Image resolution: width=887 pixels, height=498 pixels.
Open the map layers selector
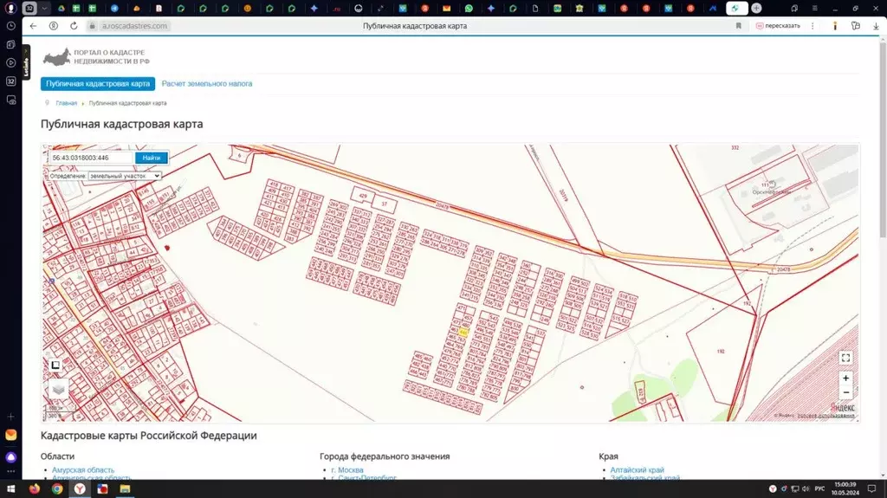58,390
